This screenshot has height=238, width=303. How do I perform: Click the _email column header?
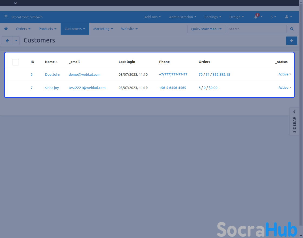pos(74,62)
